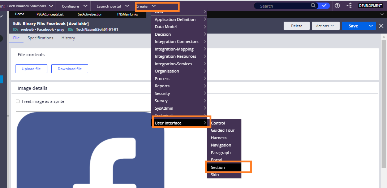The image size is (387, 188).
Task: Open Decision submenu
Action: 179,34
